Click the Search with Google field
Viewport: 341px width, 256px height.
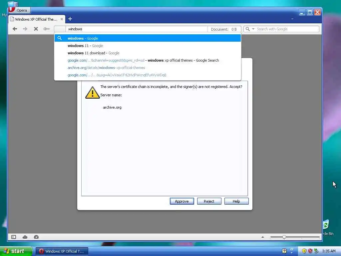287,29
